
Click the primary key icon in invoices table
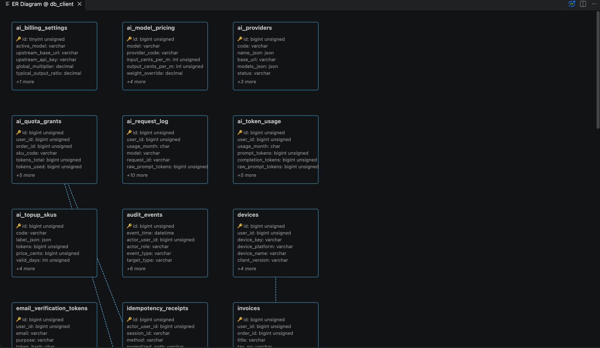[x=240, y=320]
